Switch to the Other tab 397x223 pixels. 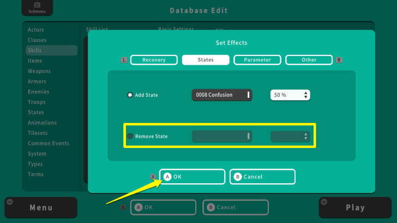pos(309,60)
